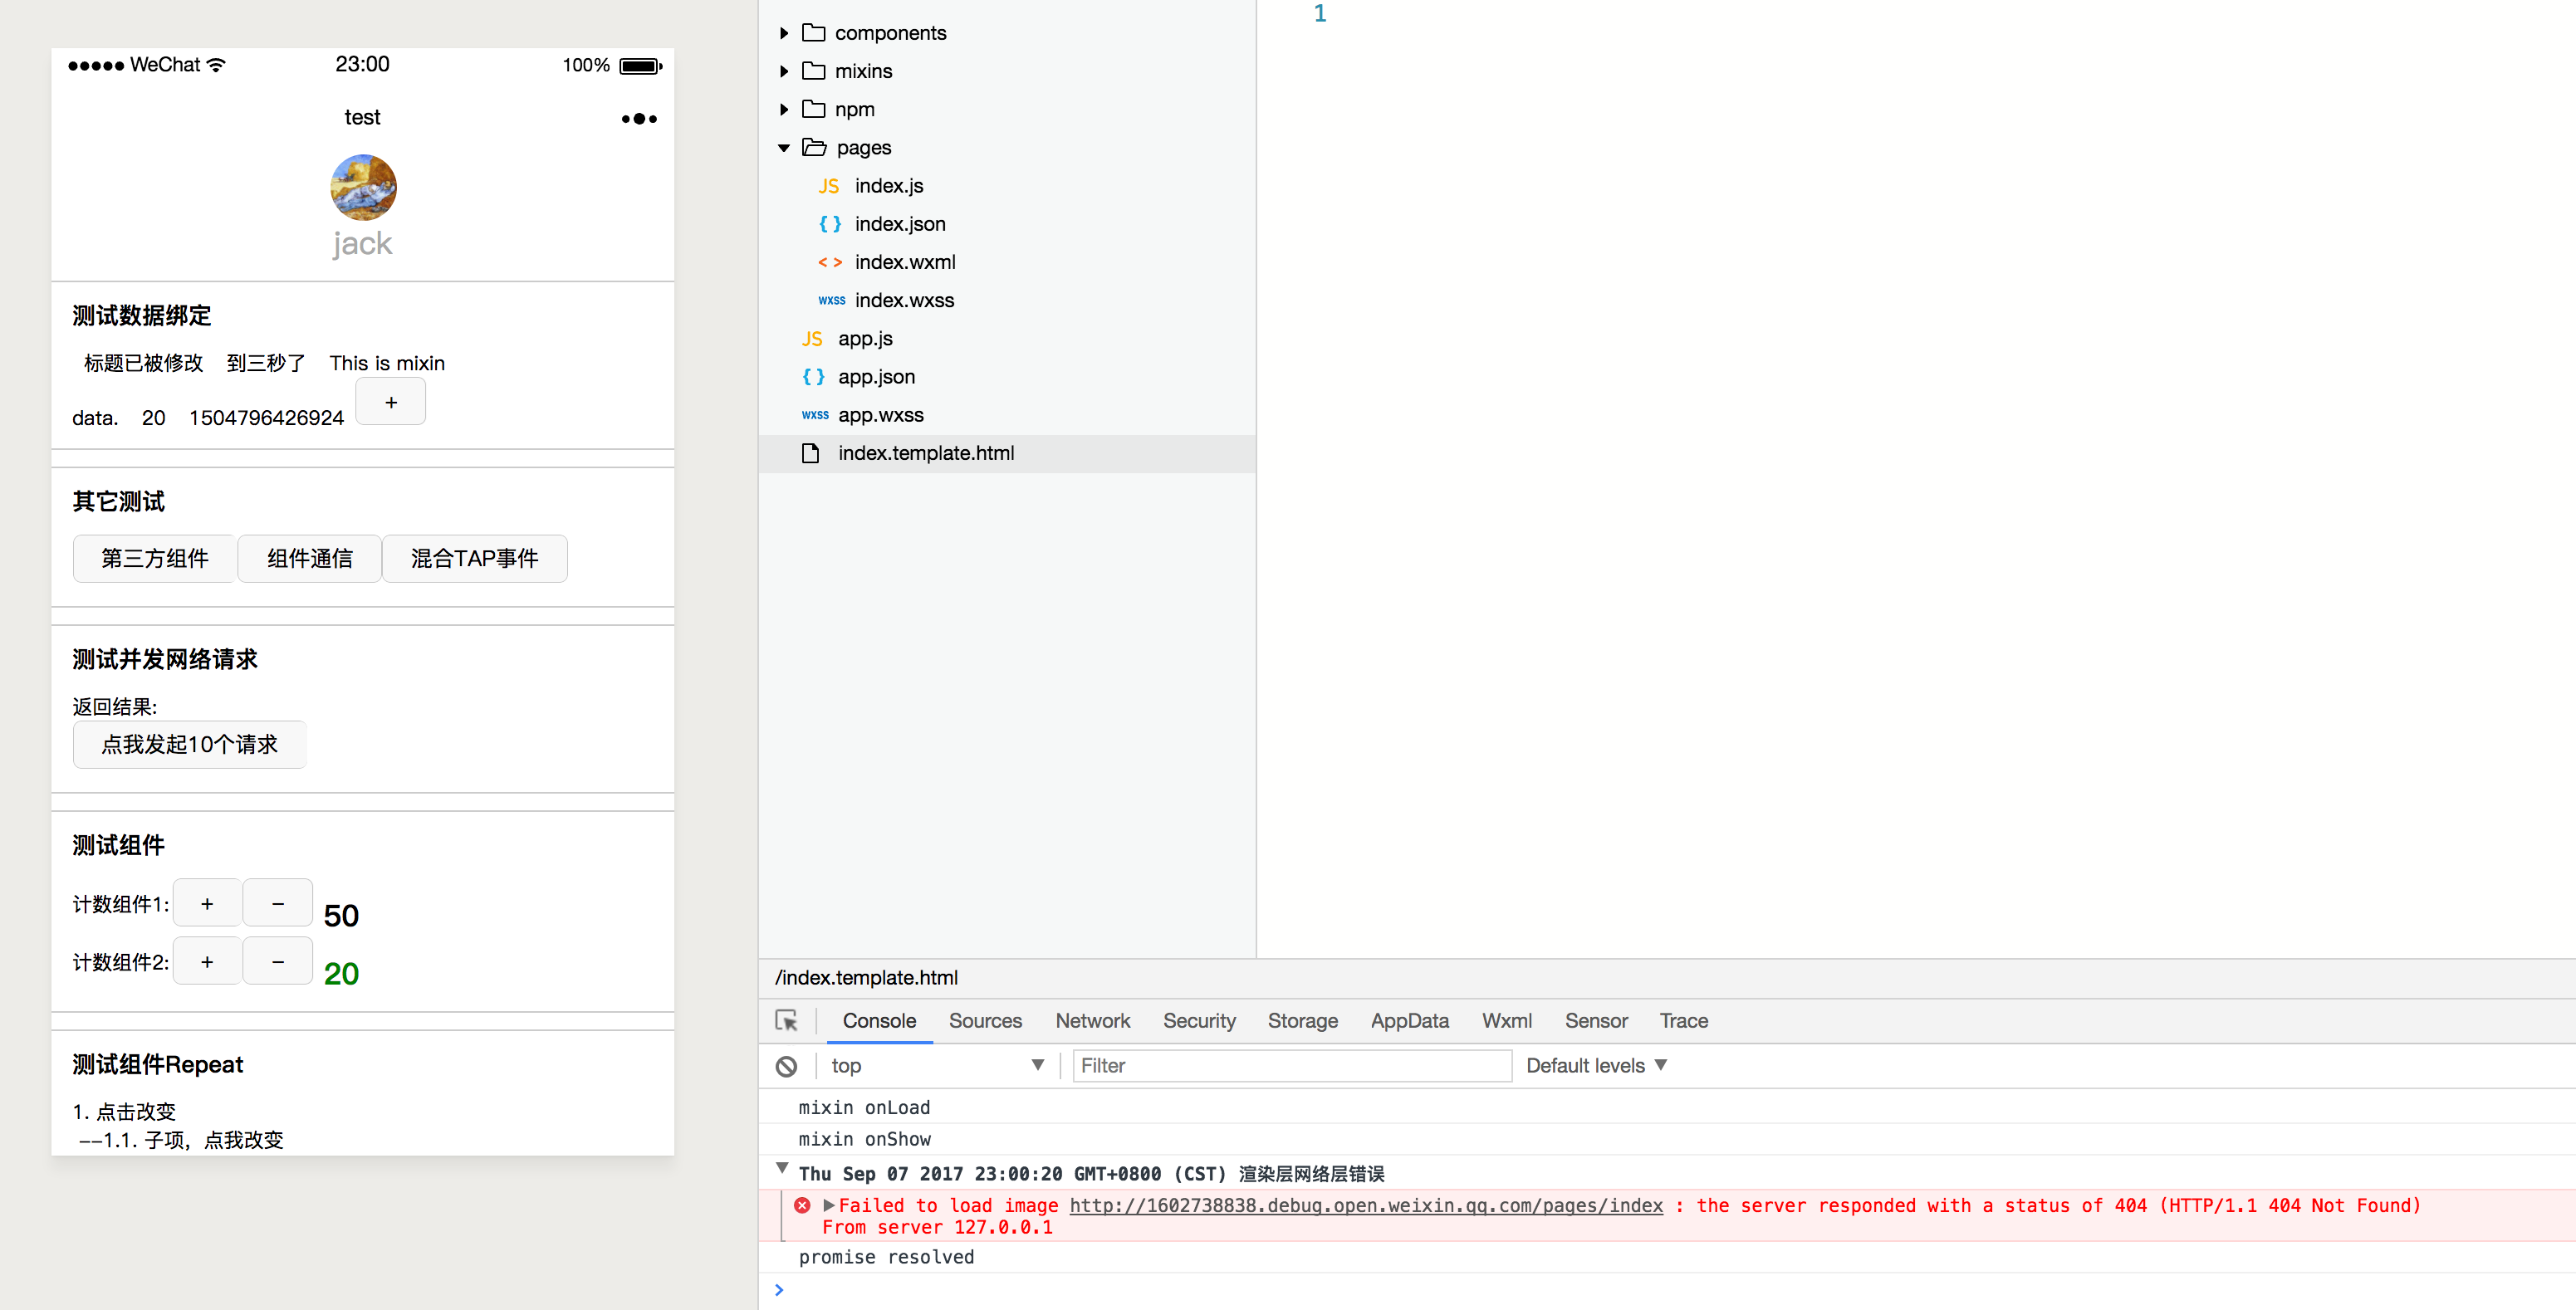
Task: Open the weixin debug URL link in error
Action: tap(1366, 1205)
